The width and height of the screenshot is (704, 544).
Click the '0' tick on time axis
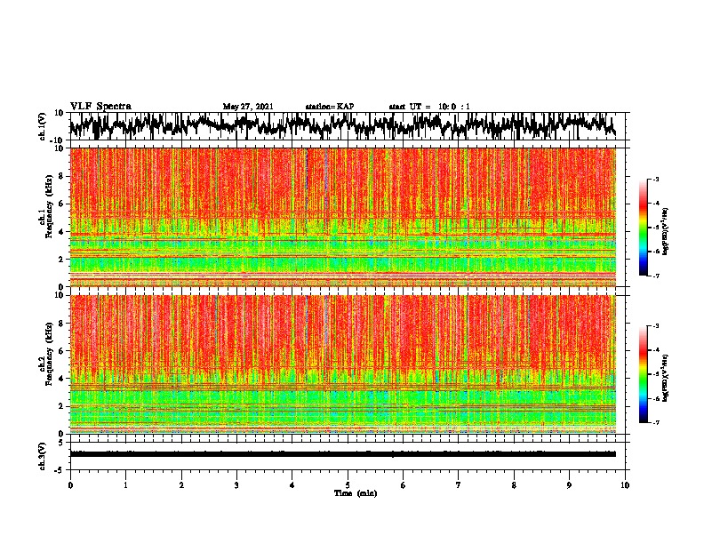click(x=70, y=485)
